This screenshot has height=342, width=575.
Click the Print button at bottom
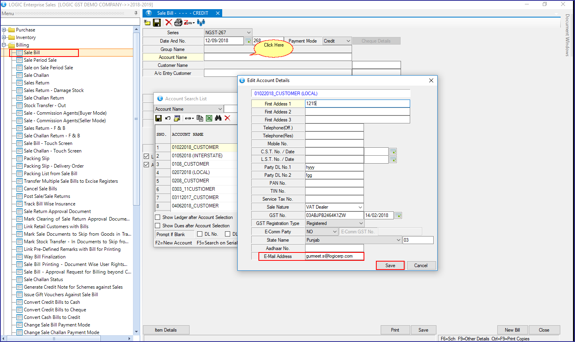coord(395,330)
